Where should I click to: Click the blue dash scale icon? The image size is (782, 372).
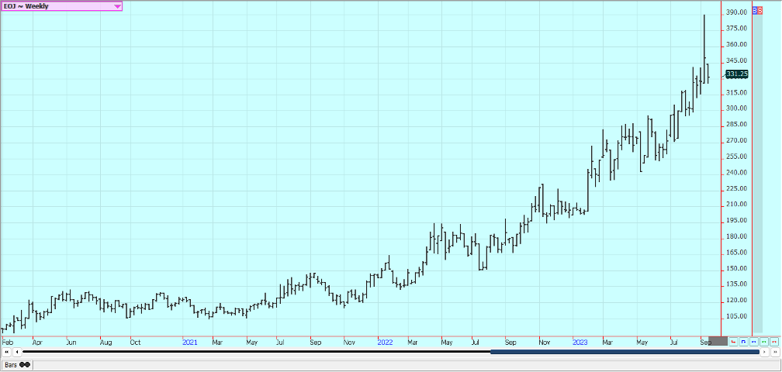(753, 341)
